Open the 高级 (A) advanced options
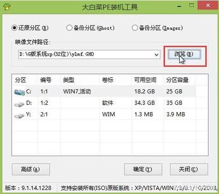This screenshot has width=219, height=194. click(31, 169)
